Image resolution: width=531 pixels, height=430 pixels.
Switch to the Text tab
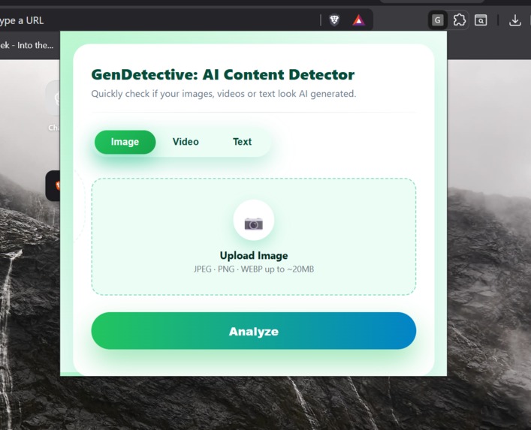tap(242, 142)
